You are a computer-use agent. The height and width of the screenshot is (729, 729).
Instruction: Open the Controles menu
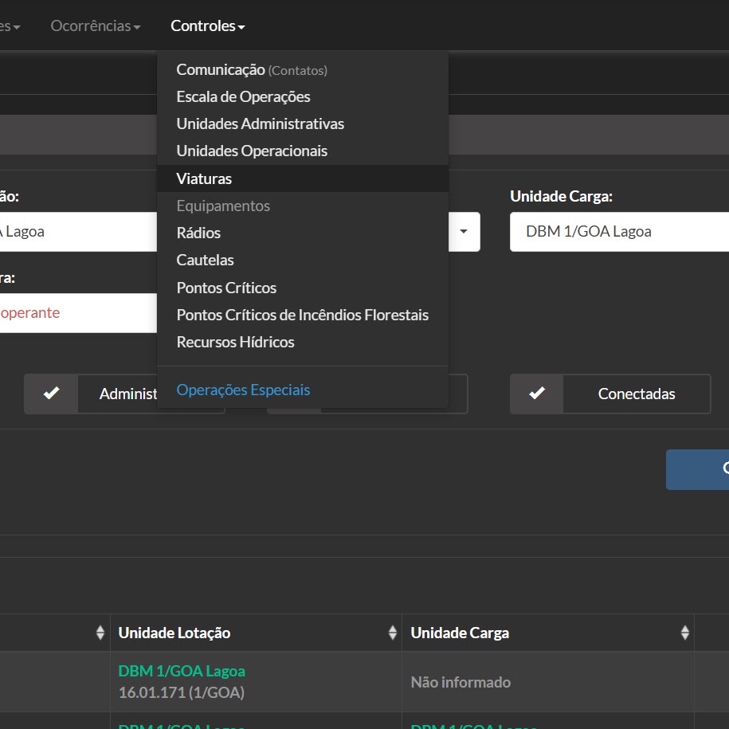tap(207, 26)
